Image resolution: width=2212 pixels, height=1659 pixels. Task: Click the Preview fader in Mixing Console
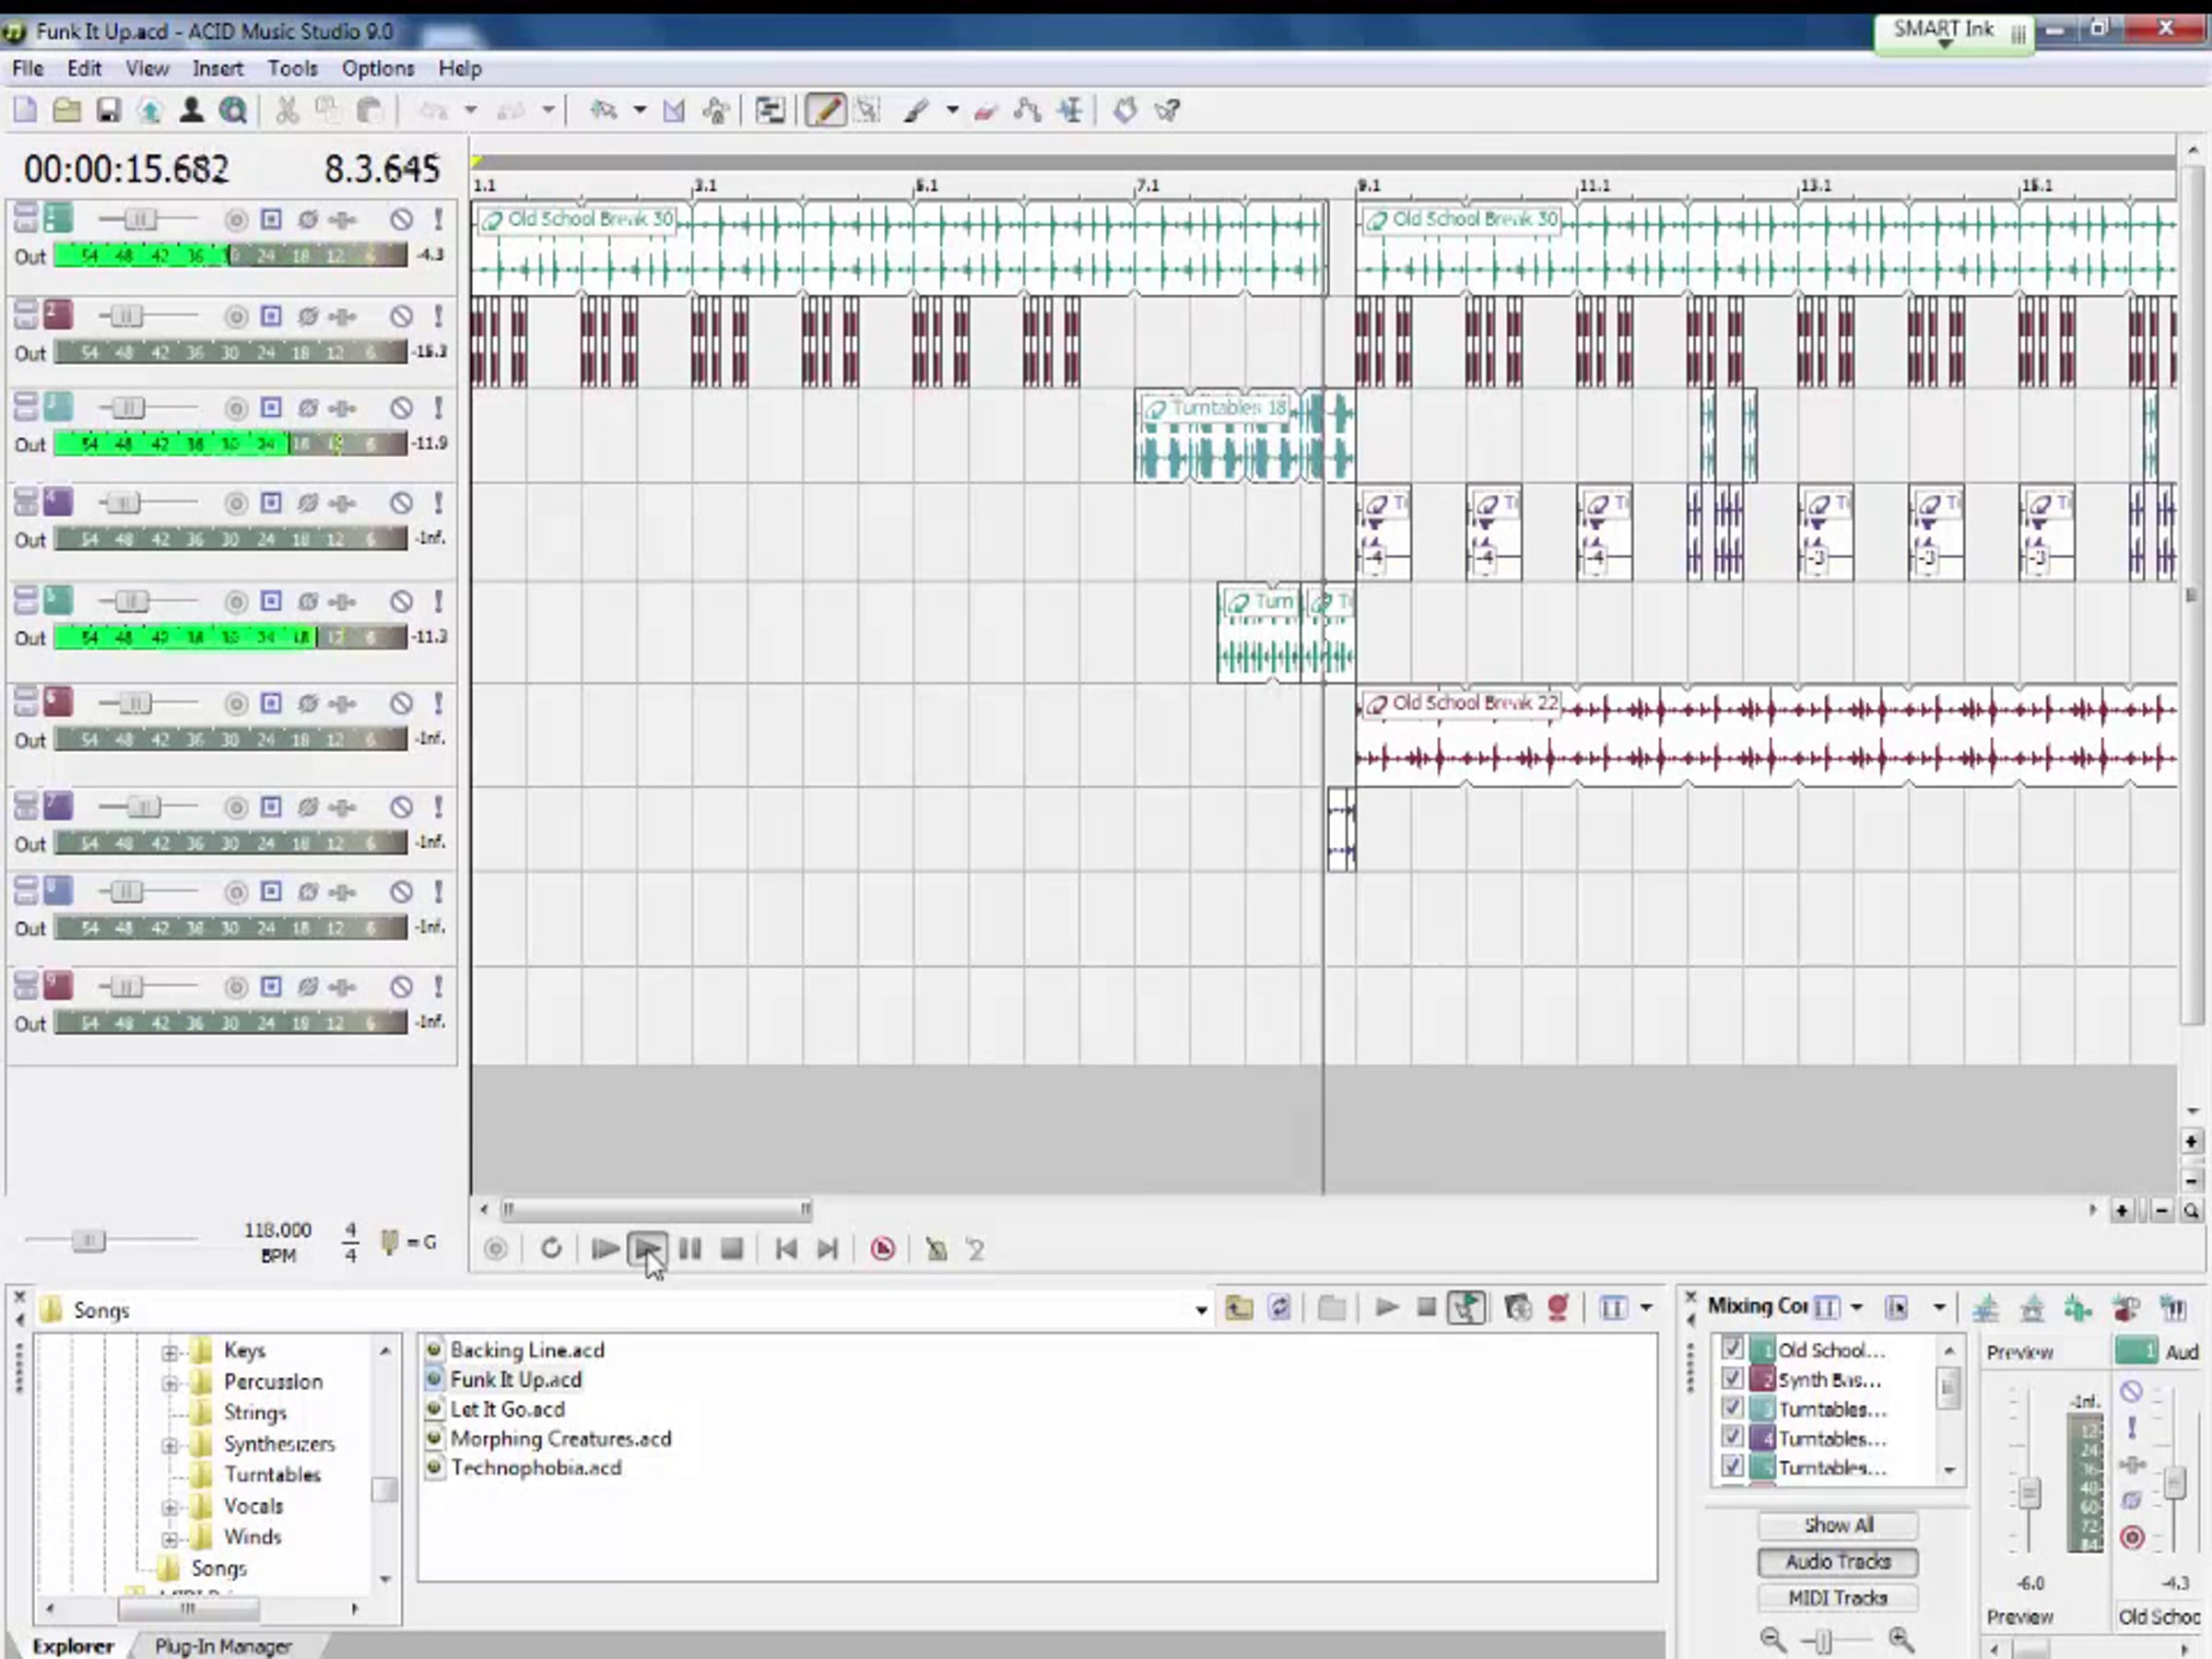coord(2029,1494)
